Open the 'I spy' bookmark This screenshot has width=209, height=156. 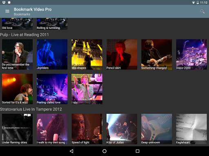(x=87, y=89)
